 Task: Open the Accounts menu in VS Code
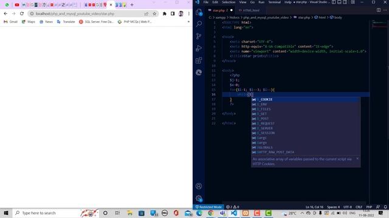click(199, 186)
